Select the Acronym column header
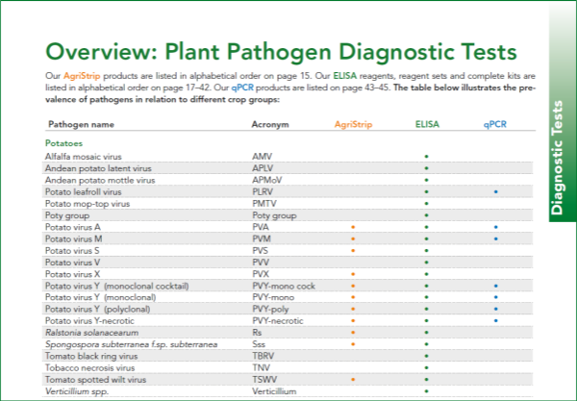This screenshot has height=401, width=577. tap(270, 124)
